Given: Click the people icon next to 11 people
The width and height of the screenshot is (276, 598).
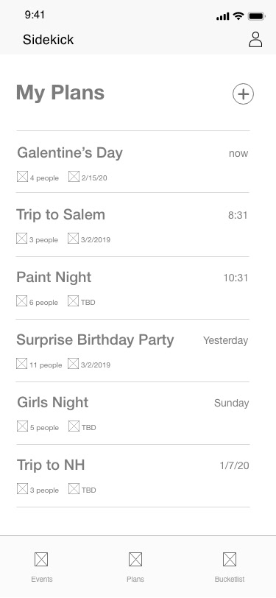Looking at the screenshot, I should coord(22,364).
